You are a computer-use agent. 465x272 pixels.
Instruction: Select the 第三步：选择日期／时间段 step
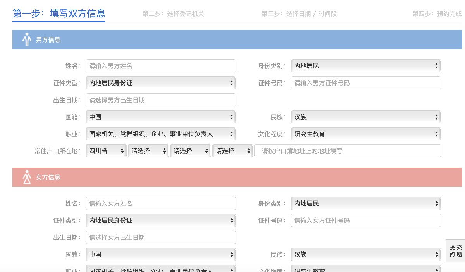point(300,14)
